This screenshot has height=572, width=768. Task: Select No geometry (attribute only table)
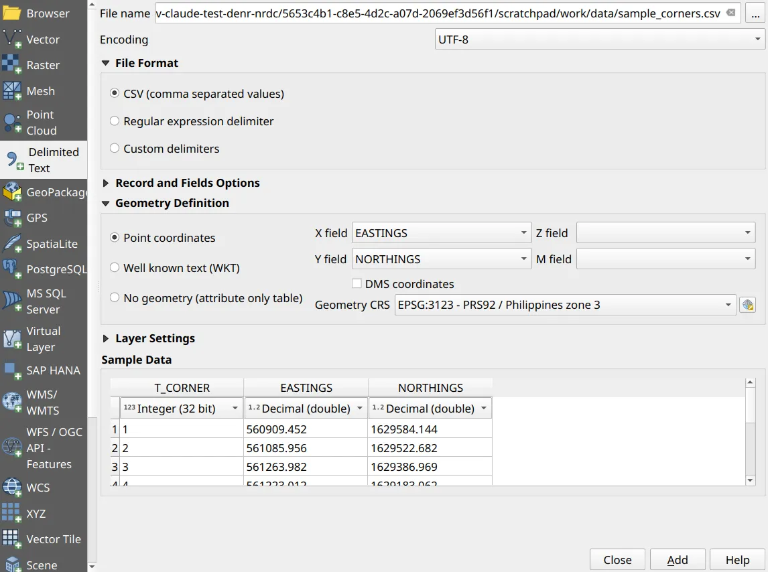tap(115, 297)
